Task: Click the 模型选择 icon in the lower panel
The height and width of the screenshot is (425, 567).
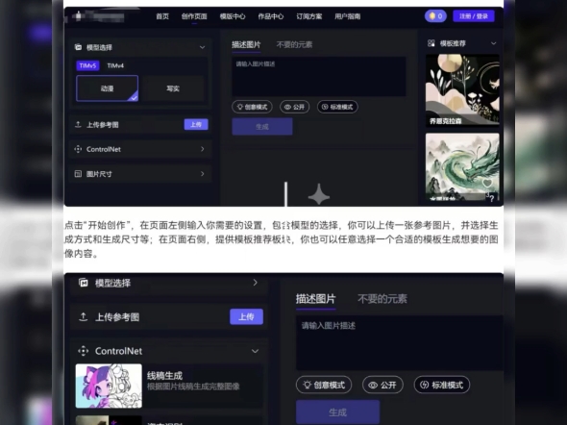Action: [84, 283]
